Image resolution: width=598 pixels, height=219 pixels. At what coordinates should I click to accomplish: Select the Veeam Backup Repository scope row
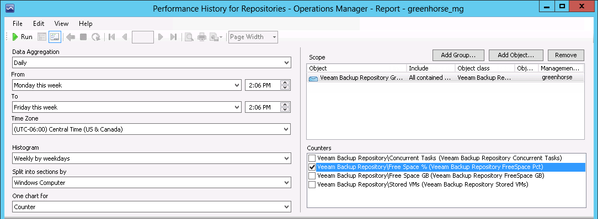tap(445, 78)
